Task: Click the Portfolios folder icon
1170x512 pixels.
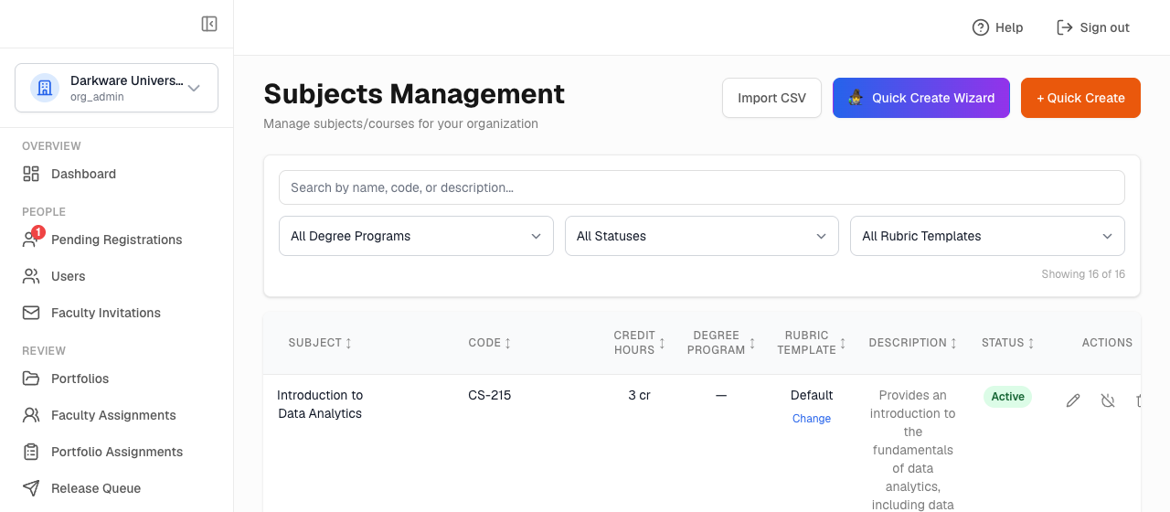Action: [31, 379]
